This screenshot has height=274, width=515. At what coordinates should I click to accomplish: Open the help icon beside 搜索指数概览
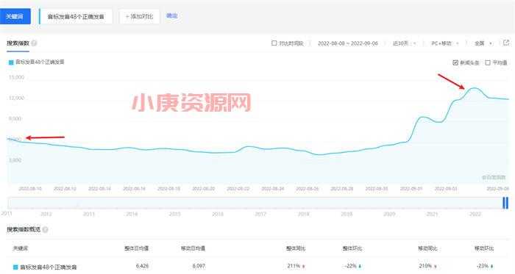pyautogui.click(x=46, y=230)
